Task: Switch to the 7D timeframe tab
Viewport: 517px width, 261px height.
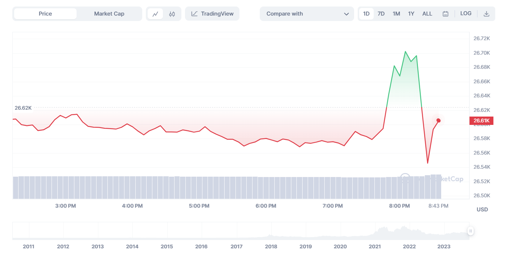Action: pos(381,13)
